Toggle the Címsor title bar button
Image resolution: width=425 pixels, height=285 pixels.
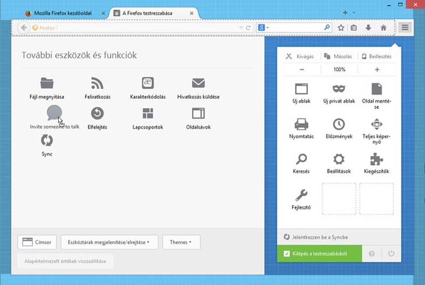(38, 242)
